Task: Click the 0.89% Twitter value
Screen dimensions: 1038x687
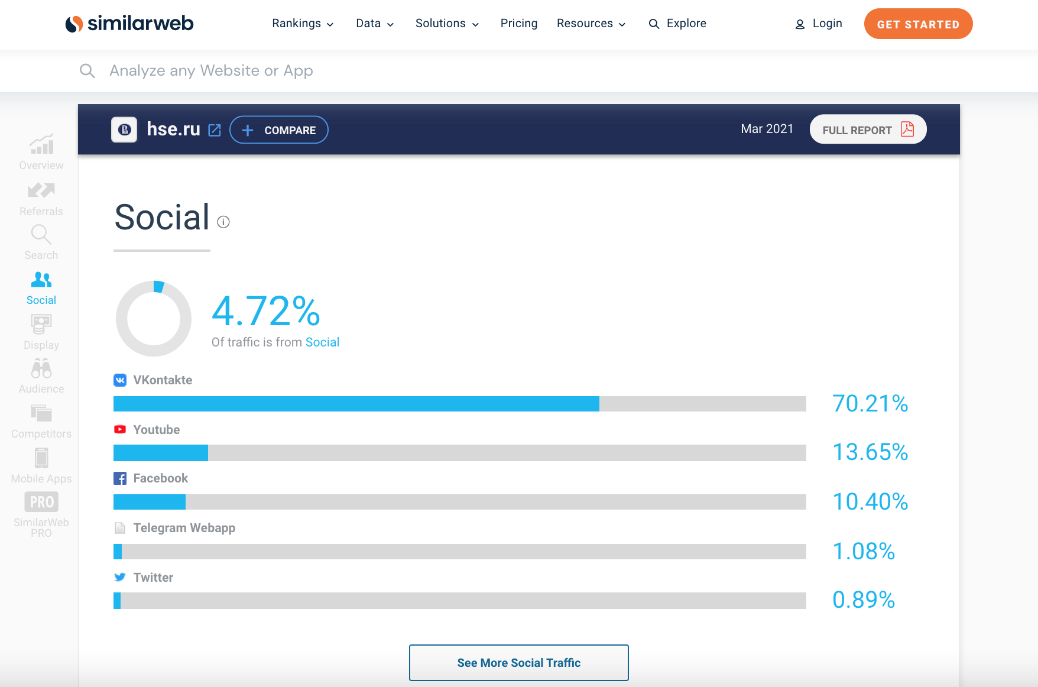Action: (x=864, y=600)
